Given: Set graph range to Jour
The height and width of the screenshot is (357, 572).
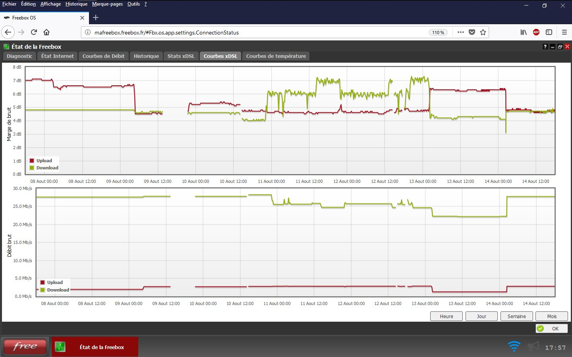Looking at the screenshot, I should [481, 316].
